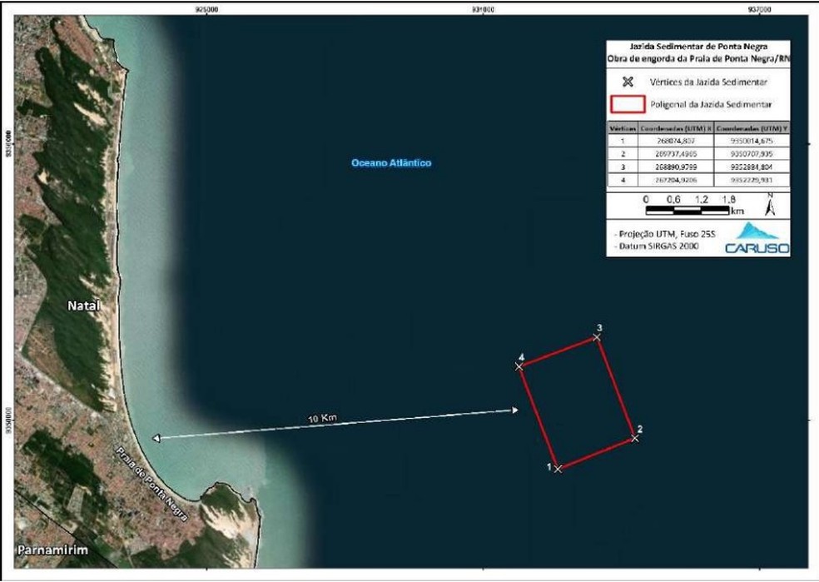
Task: Click table cell '9350014,675'
Action: click(752, 141)
